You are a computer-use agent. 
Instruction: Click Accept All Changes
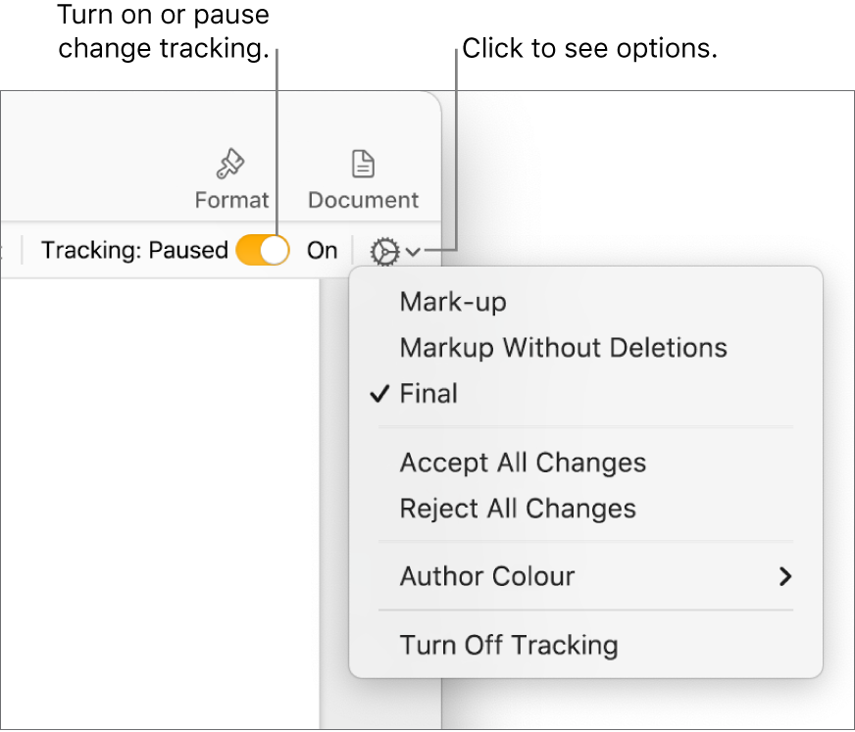click(x=523, y=463)
